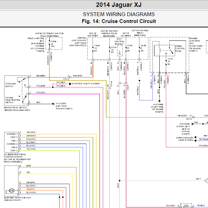Click the 'HOT W/ EXTENDED IGNITION RELAY ENERGIZED' note
Image resolution: width=208 pixels, height=208 pixels.
click(x=49, y=35)
